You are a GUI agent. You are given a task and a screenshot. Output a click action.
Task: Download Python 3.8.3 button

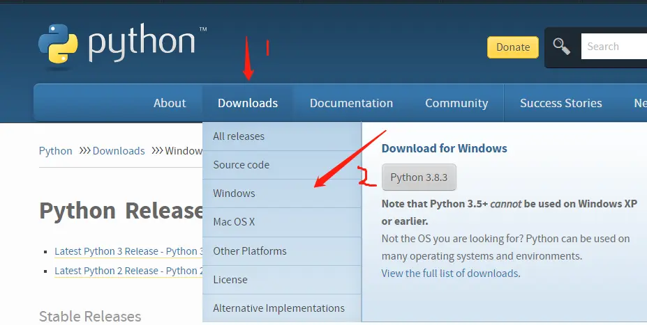coord(419,177)
